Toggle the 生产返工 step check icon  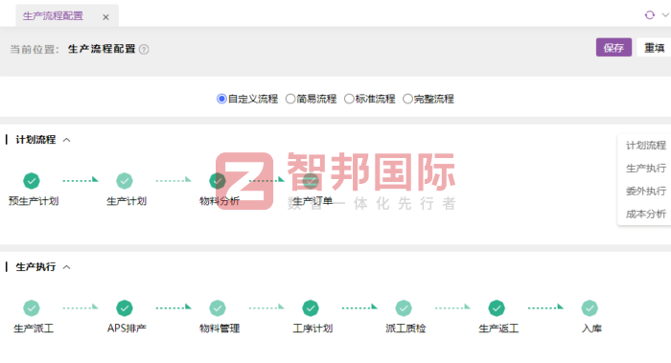tap(497, 307)
